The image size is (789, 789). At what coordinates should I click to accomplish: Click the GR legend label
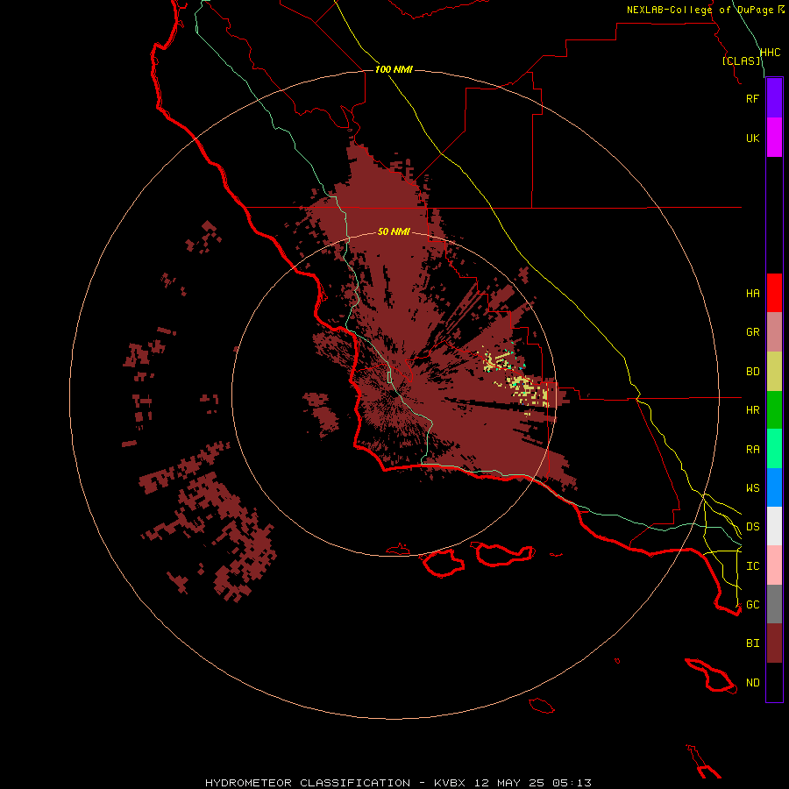(752, 332)
